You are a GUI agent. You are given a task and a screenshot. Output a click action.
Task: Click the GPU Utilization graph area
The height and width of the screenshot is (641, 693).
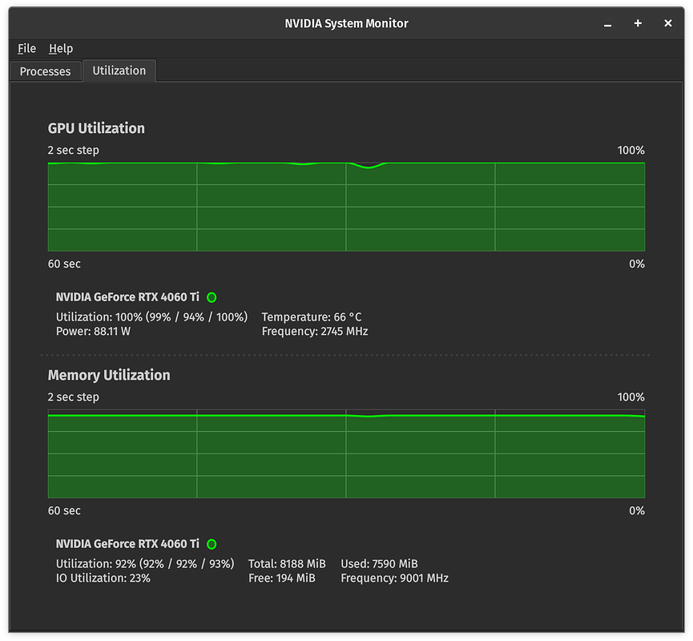pyautogui.click(x=346, y=207)
